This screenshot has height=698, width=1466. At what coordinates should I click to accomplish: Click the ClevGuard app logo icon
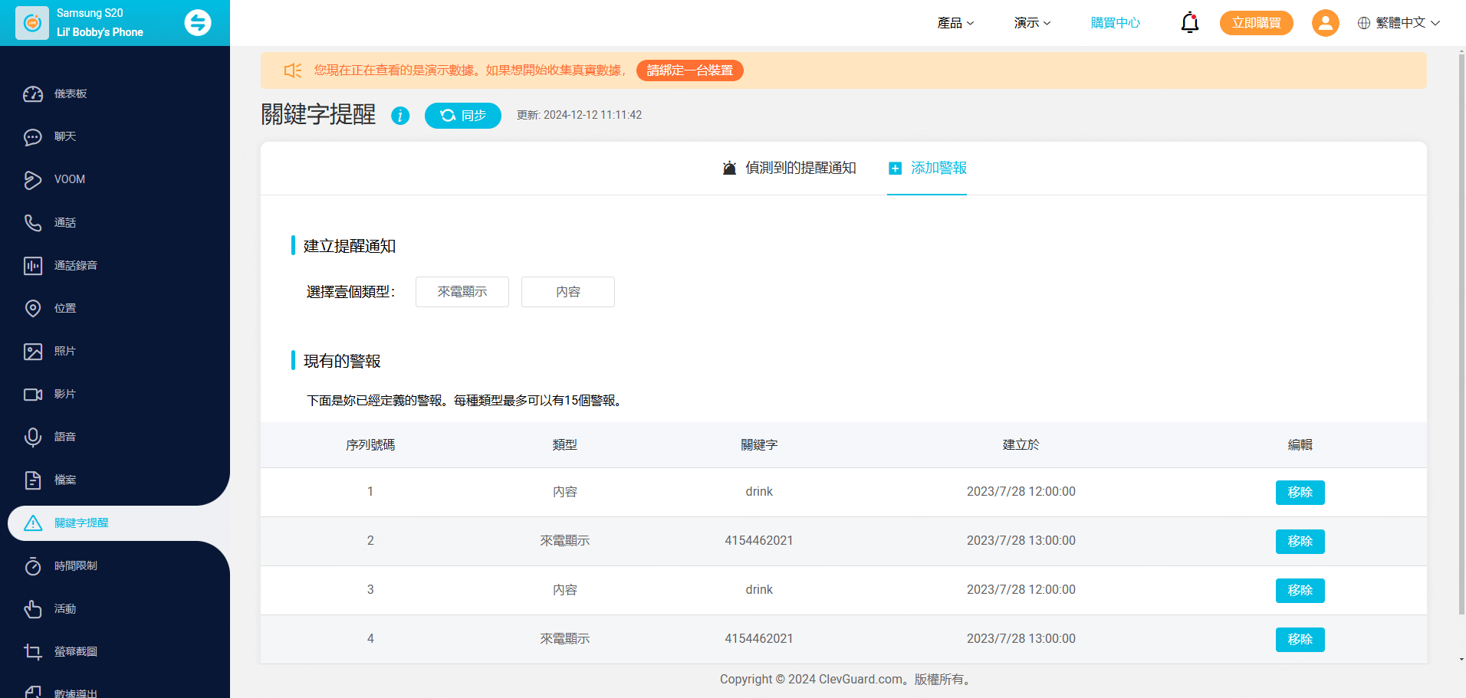click(x=32, y=23)
